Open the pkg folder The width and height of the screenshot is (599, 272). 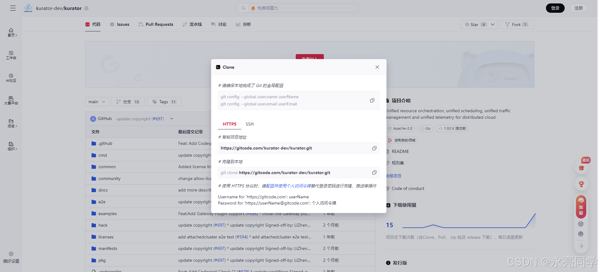coord(102,260)
